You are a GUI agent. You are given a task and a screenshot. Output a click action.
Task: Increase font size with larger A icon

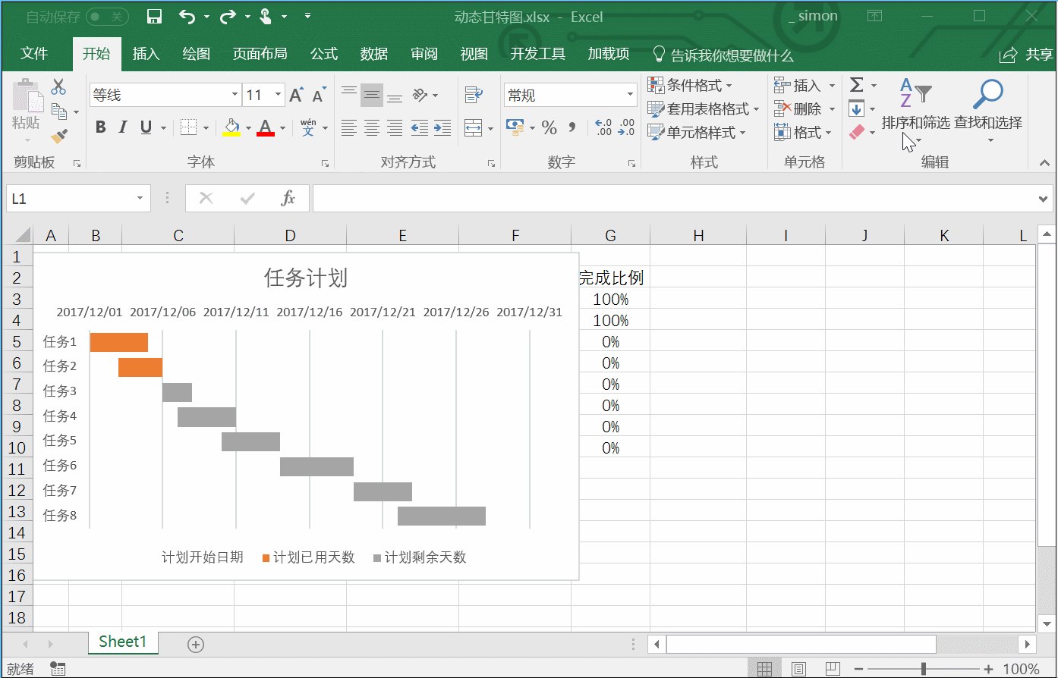tap(297, 95)
